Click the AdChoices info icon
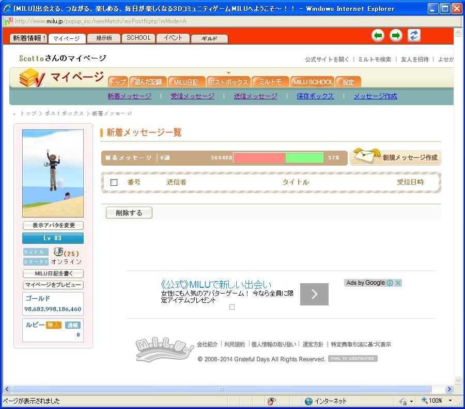The image size is (465, 409). point(390,283)
